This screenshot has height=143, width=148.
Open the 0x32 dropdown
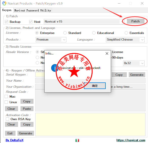coord(134,63)
